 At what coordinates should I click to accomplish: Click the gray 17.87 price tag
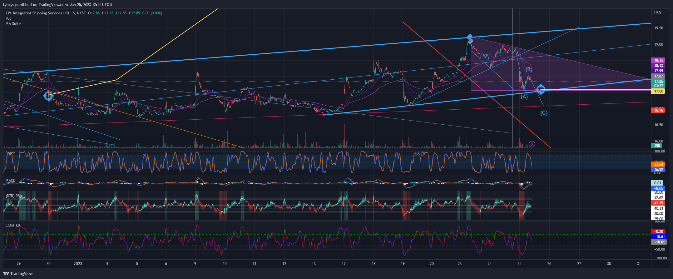click(x=659, y=76)
